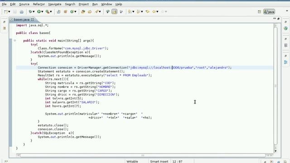
Task: Open the Search dropdown arrow
Action: coord(100,12)
